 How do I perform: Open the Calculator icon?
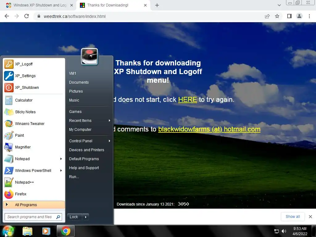(9, 100)
